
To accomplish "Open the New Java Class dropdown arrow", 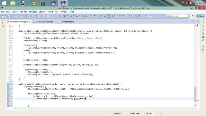I will pyautogui.click(x=90, y=16).
